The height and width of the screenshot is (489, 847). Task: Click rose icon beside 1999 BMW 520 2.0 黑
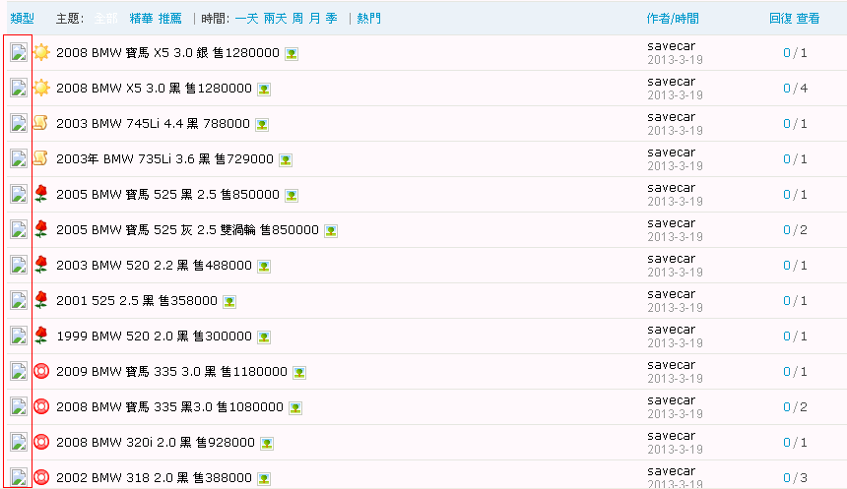(41, 336)
